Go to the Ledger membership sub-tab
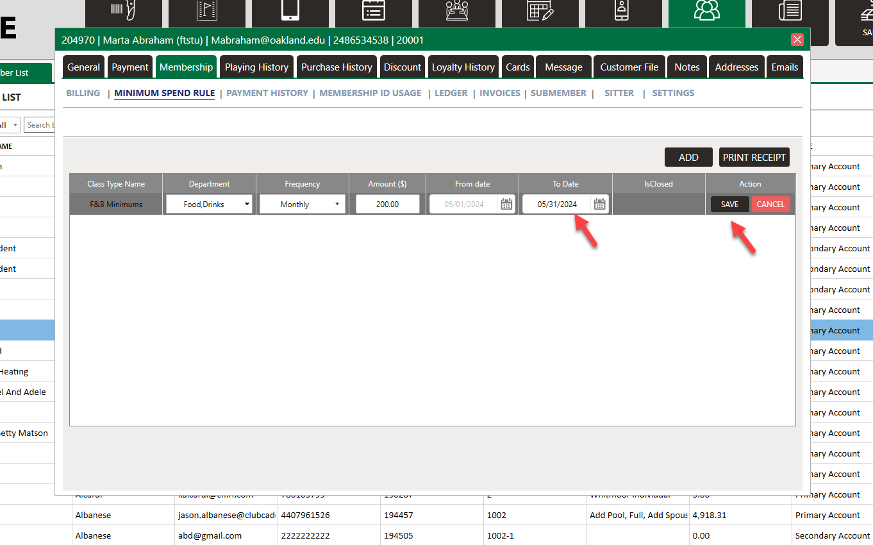 point(451,93)
